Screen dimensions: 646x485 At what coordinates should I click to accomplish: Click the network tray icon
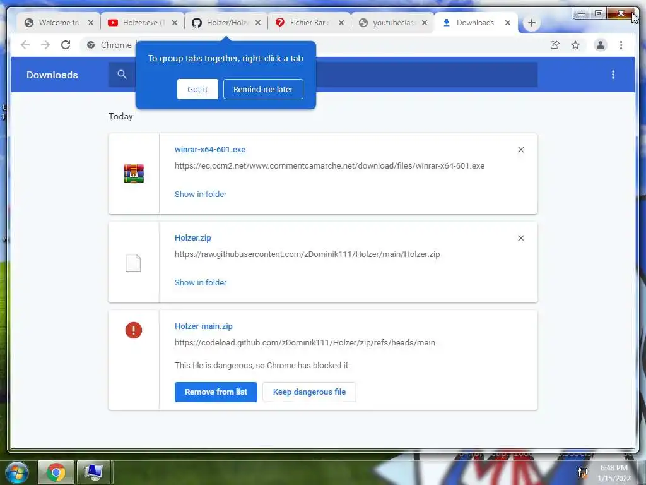tap(582, 472)
